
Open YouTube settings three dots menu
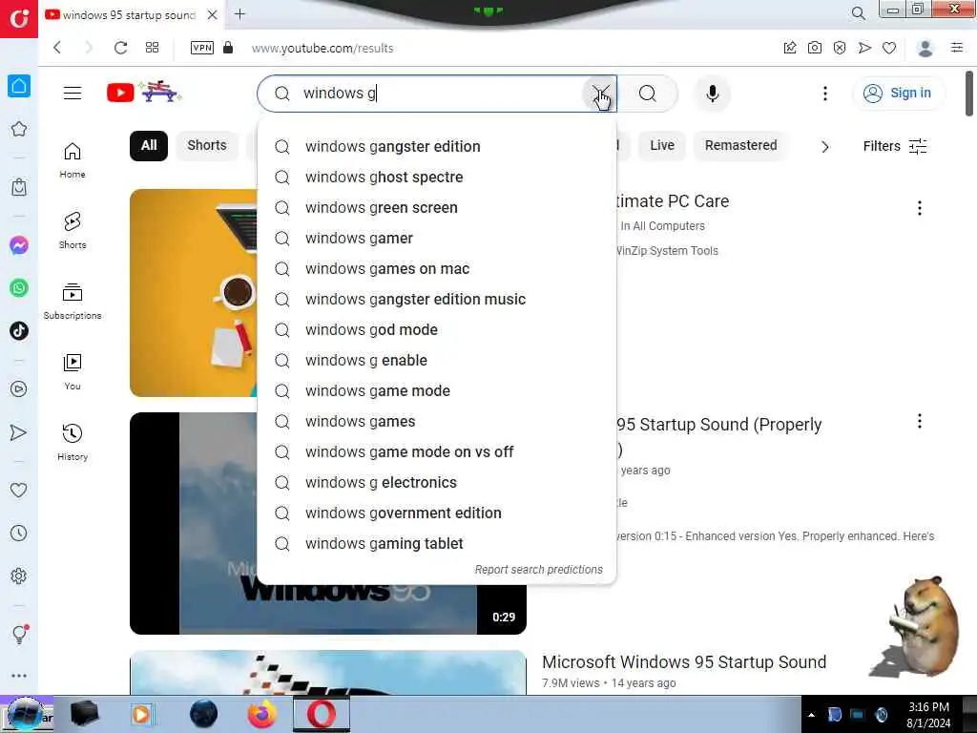[825, 94]
